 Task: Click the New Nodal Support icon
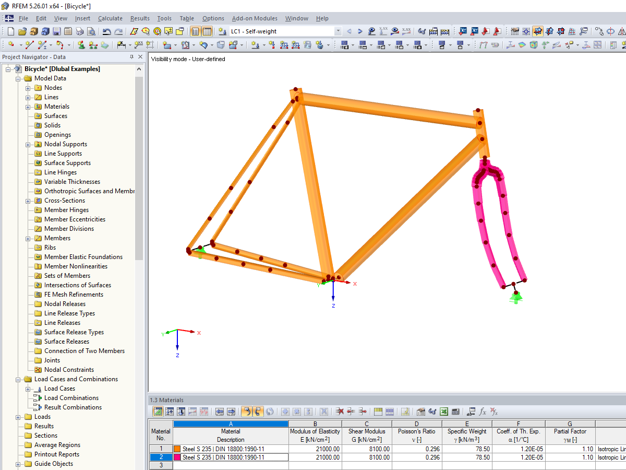pos(81,45)
